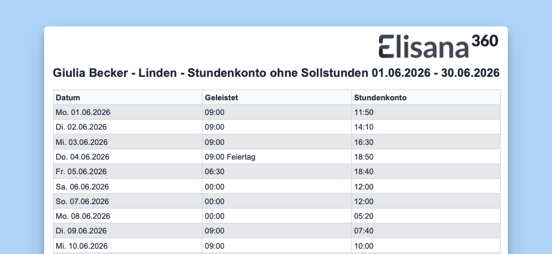
Task: Click the date cell Di. 02.06.2026
Action: pyautogui.click(x=128, y=127)
